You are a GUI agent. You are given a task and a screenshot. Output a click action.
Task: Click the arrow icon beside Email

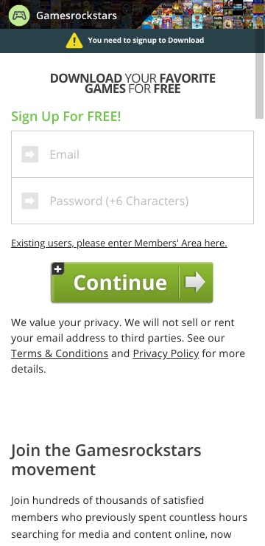pyautogui.click(x=30, y=154)
